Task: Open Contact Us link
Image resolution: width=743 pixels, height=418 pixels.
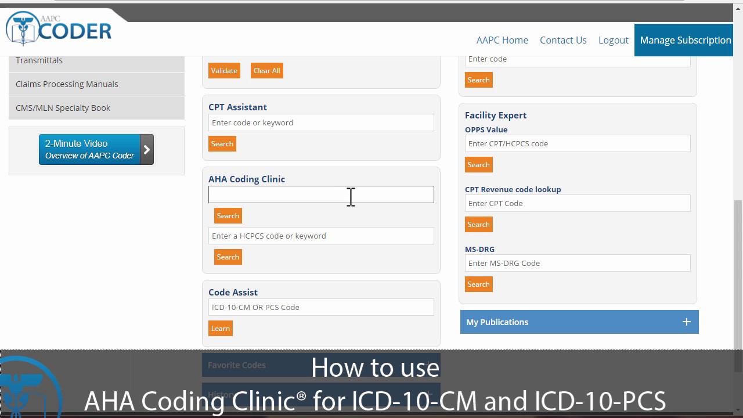Action: 563,40
